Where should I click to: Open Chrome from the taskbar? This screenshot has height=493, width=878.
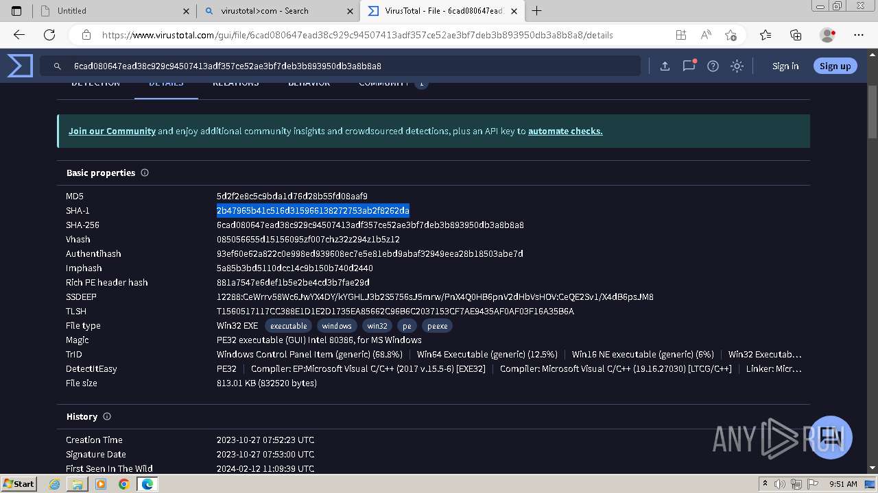coord(123,484)
